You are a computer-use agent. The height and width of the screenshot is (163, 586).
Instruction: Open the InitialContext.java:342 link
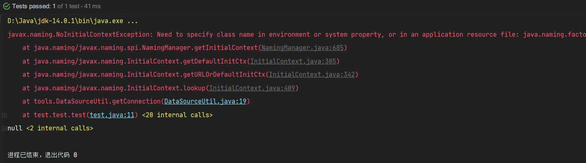(x=312, y=75)
